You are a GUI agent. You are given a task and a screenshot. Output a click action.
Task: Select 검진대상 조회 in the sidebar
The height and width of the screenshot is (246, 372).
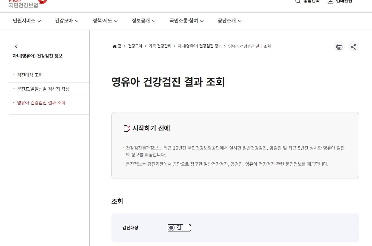coord(30,75)
